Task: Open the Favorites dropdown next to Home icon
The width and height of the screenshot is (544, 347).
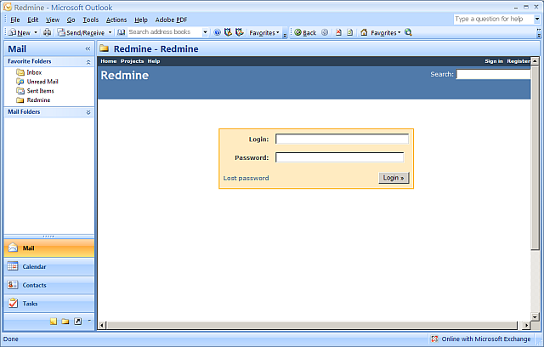Action: point(385,32)
